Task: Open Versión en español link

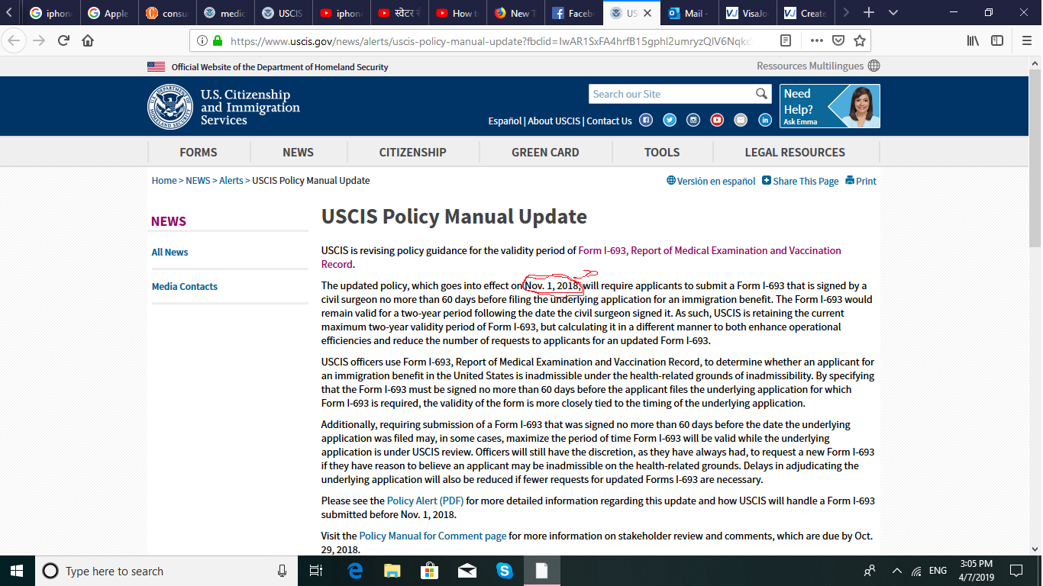Action: click(x=711, y=181)
